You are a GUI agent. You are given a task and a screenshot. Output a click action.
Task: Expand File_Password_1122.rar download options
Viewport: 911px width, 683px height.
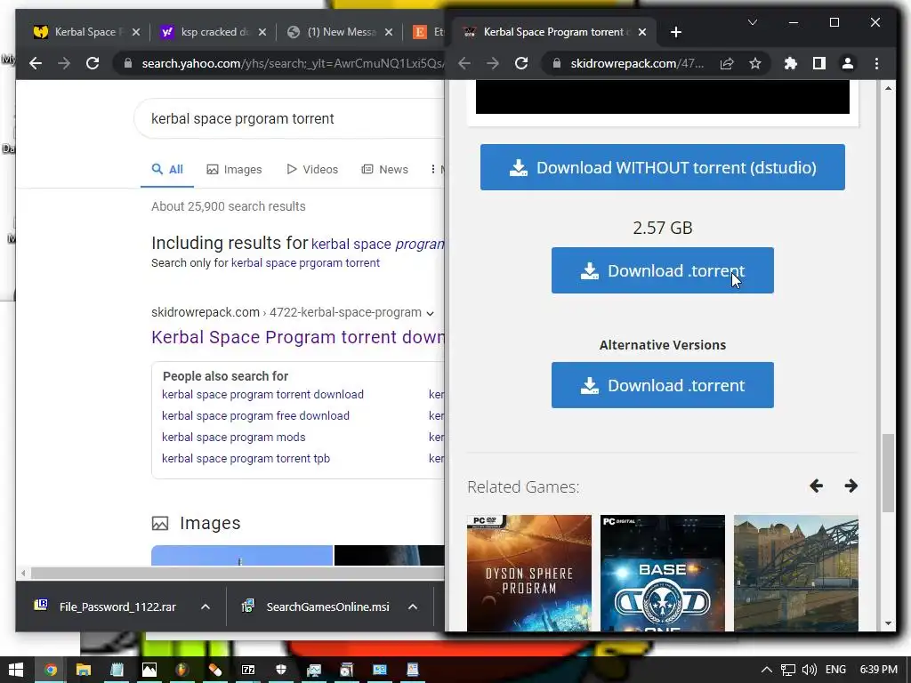coord(206,607)
